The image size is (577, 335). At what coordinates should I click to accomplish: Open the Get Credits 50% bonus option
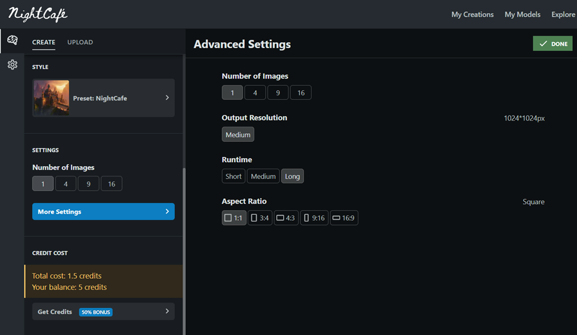click(x=103, y=311)
